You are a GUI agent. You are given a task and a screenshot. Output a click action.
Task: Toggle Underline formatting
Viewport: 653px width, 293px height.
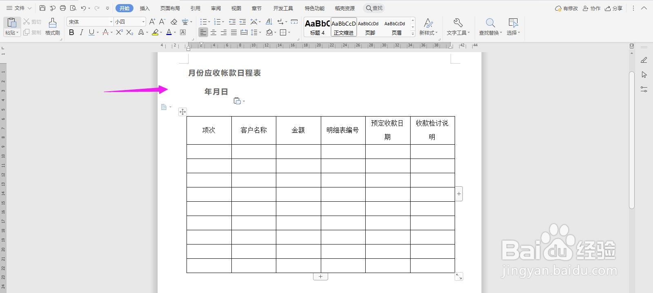coord(91,32)
